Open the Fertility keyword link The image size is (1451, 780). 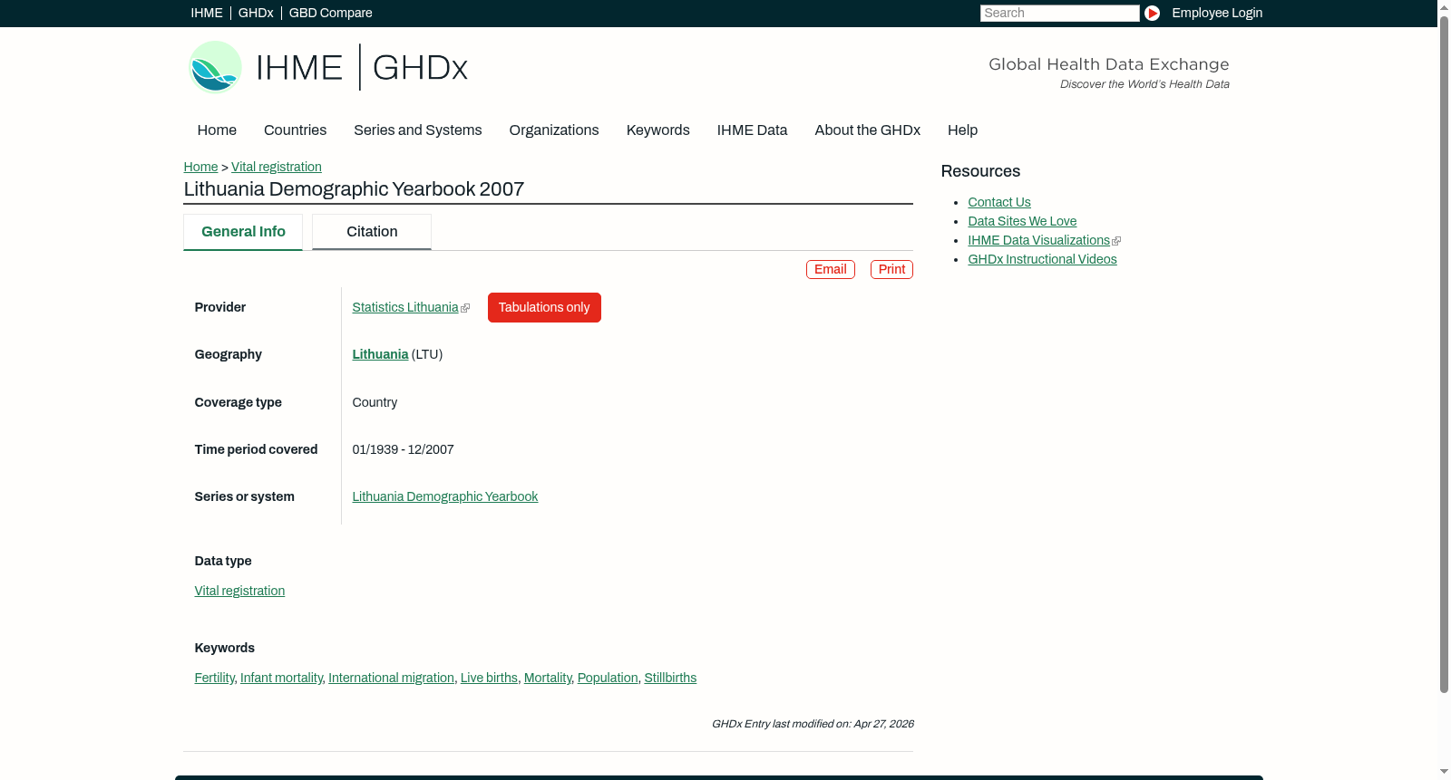tap(214, 678)
